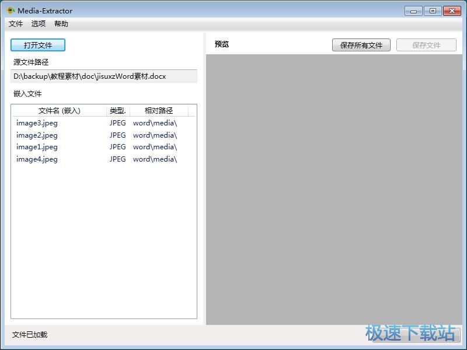Click the word\media\ path of image1.jpeg
This screenshot has width=467, height=350.
(155, 147)
